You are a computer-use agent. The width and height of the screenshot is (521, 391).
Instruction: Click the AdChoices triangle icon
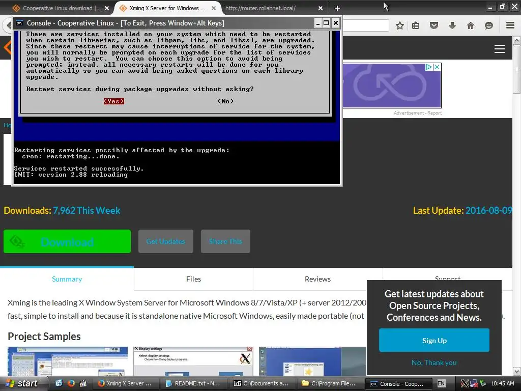(429, 67)
